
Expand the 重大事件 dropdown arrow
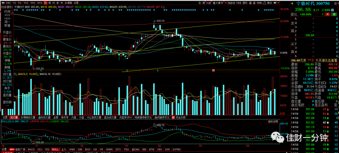pyautogui.click(x=225, y=3)
